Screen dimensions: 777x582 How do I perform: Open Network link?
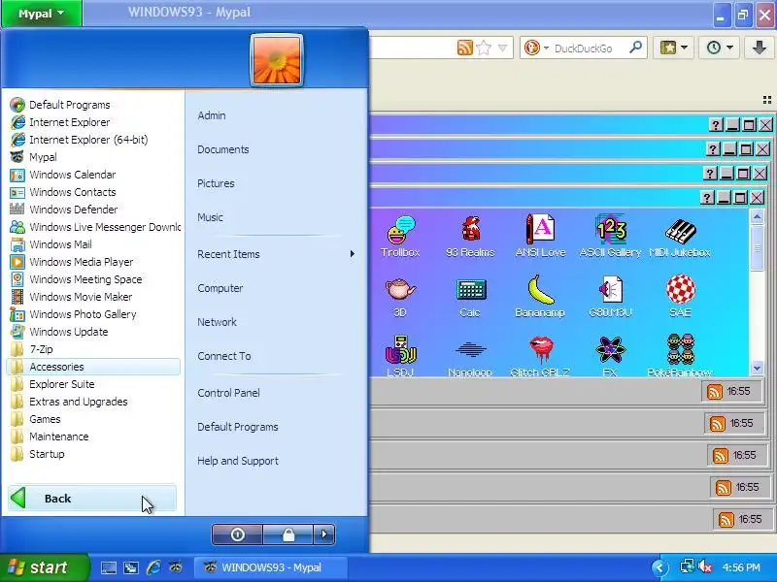point(217,322)
